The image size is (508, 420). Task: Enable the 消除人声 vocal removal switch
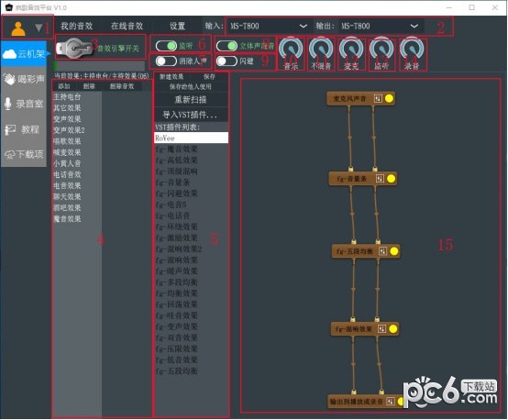click(166, 61)
